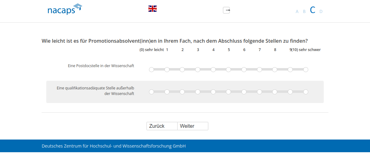The image size is (370, 155).
Task: Rate Stelle außerhalb der Wissenschaft as 7
Action: [259, 92]
